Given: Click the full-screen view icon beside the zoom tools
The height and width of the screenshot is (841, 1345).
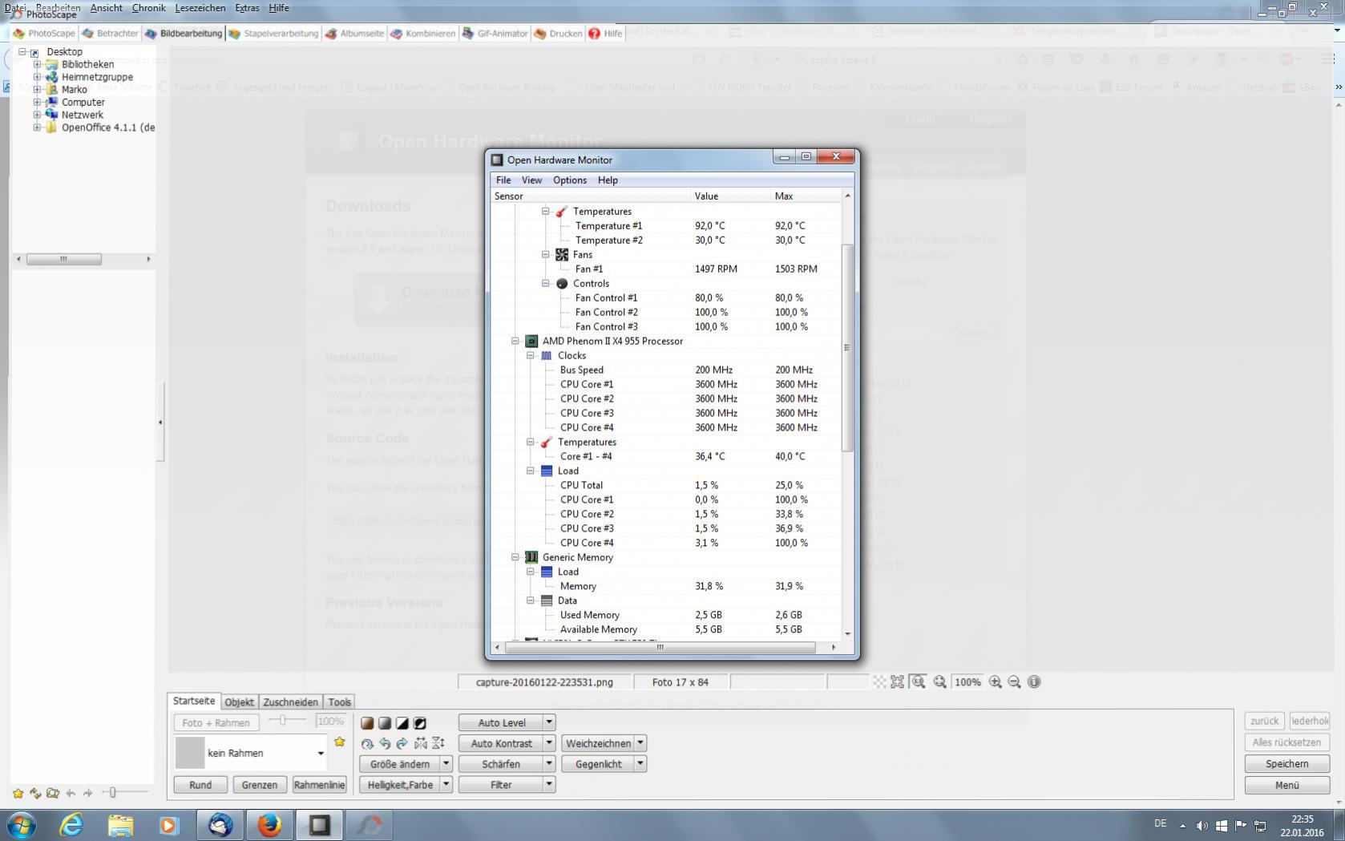Looking at the screenshot, I should (x=897, y=681).
